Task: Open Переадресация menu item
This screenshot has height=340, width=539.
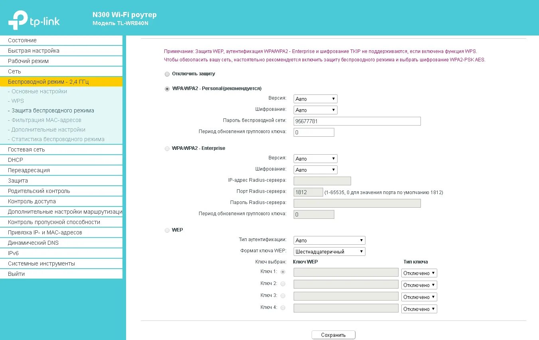Action: (61, 170)
